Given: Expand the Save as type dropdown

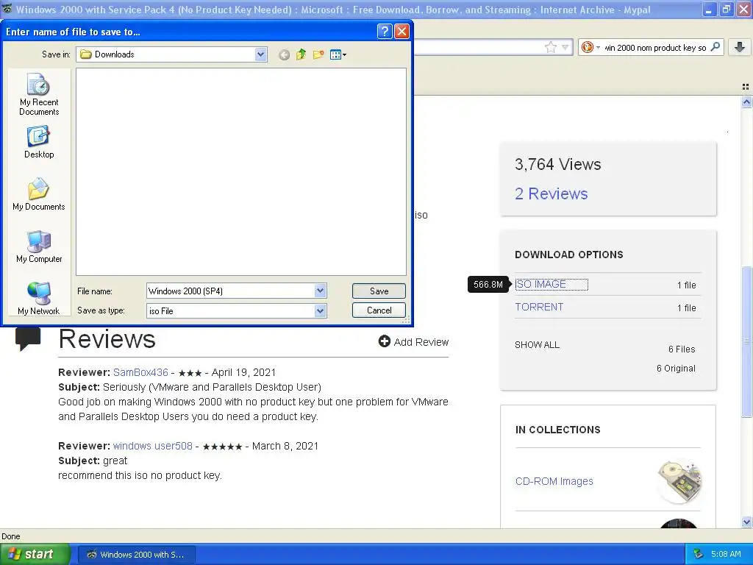Looking at the screenshot, I should [x=321, y=311].
